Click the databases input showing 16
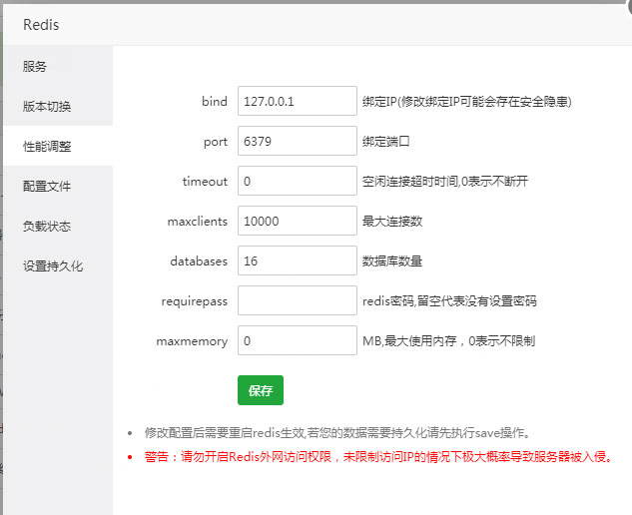 tap(297, 261)
